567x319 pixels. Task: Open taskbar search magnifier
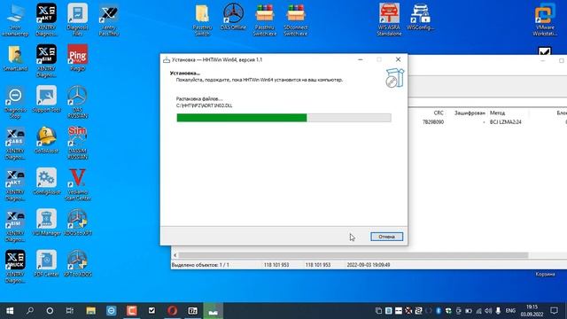point(30,311)
